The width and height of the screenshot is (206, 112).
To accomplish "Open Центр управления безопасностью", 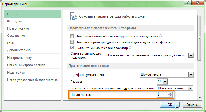I will pos(32,80).
